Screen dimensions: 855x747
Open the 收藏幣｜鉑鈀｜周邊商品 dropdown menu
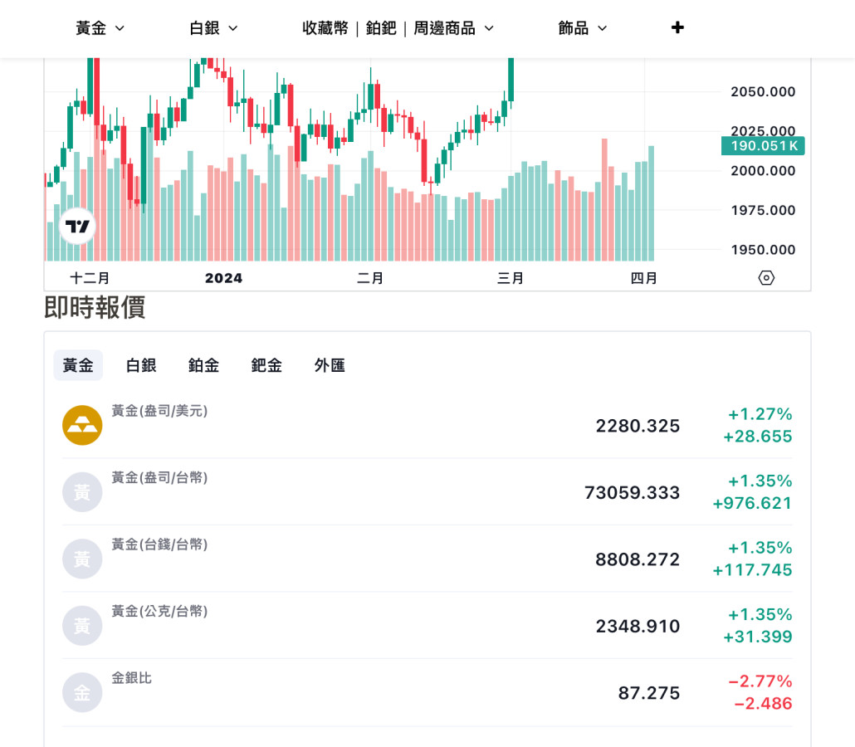[x=398, y=28]
